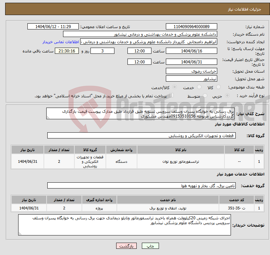
Task: Click the requester name field ابراهیم دامنجانی
Action: click(x=149, y=42)
